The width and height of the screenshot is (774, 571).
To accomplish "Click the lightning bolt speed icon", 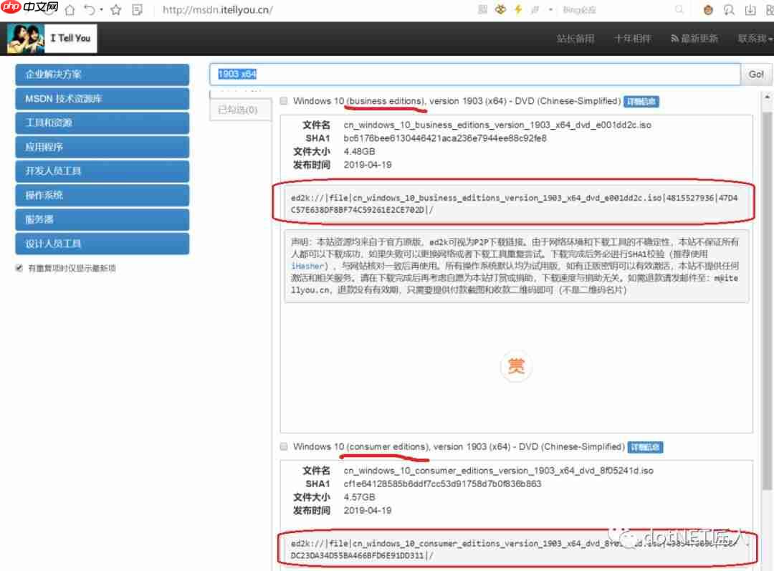I will pos(518,10).
